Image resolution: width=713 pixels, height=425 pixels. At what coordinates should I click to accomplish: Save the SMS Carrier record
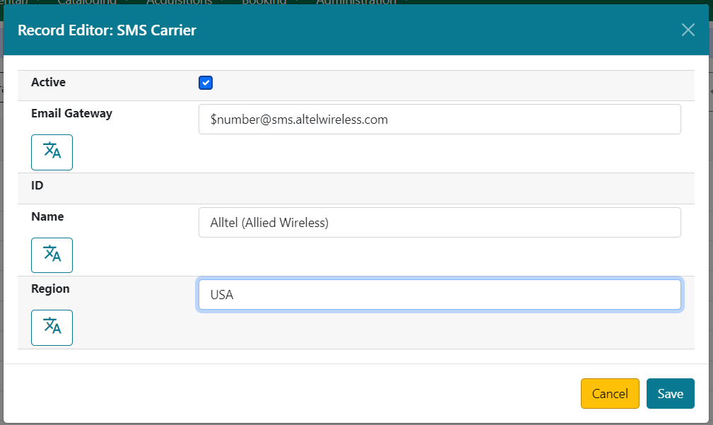tap(670, 394)
